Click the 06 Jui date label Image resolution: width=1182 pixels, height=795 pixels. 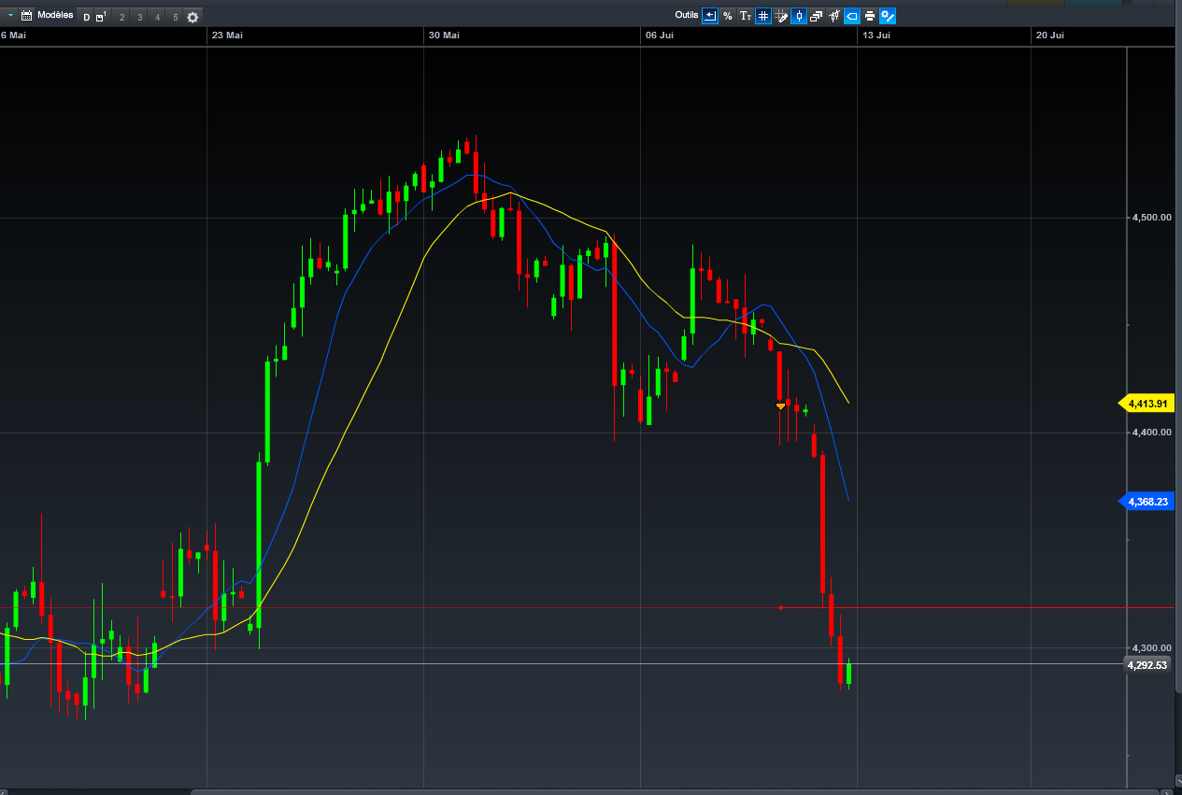(660, 35)
